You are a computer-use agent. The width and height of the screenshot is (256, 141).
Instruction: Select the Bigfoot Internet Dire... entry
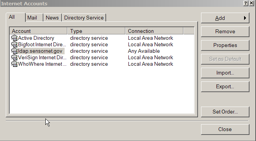tap(42, 44)
